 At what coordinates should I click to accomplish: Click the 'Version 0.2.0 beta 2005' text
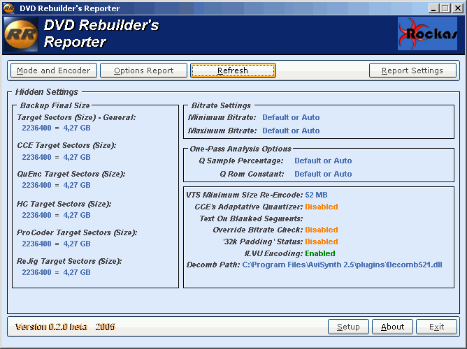pyautogui.click(x=65, y=327)
